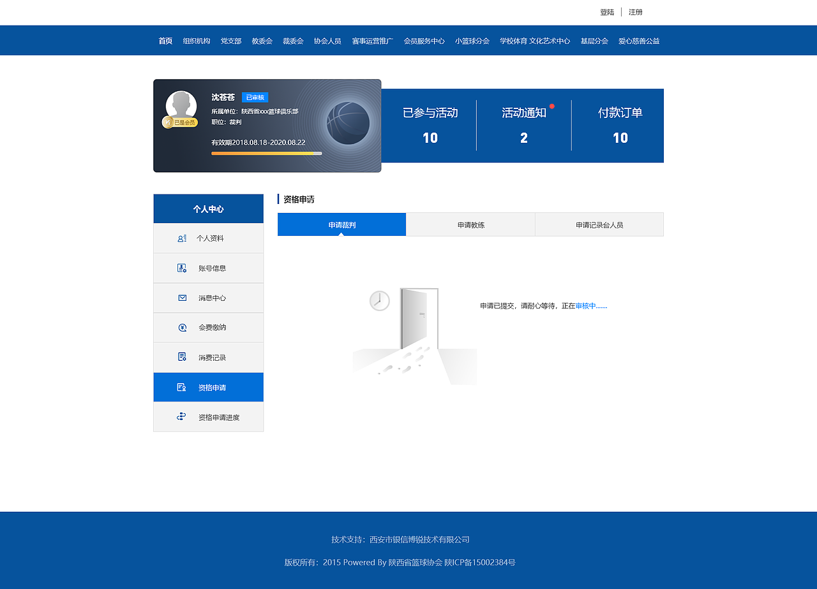Select 个人资料 in the sidebar

(209, 238)
